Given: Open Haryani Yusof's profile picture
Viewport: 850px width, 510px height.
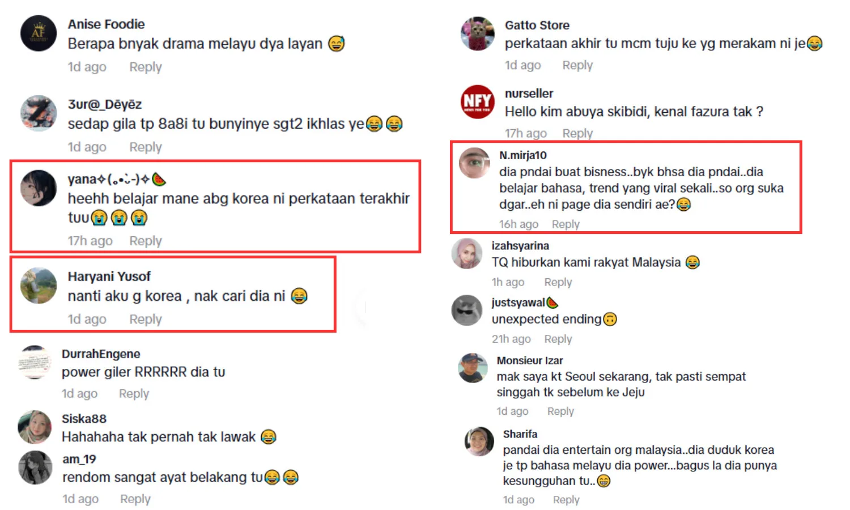Looking at the screenshot, I should pos(39,286).
